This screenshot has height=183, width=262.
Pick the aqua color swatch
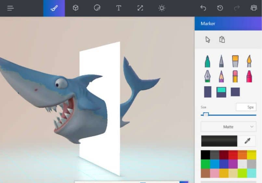(252, 173)
